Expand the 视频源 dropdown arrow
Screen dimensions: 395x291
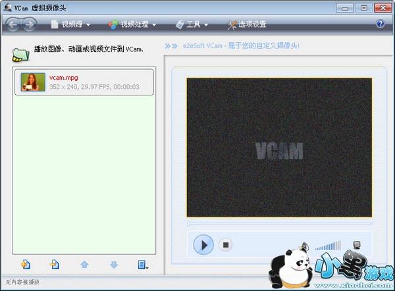point(88,25)
